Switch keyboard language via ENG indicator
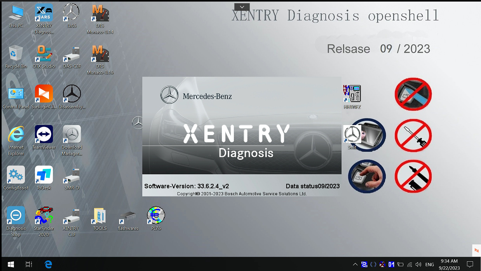 [x=430, y=264]
